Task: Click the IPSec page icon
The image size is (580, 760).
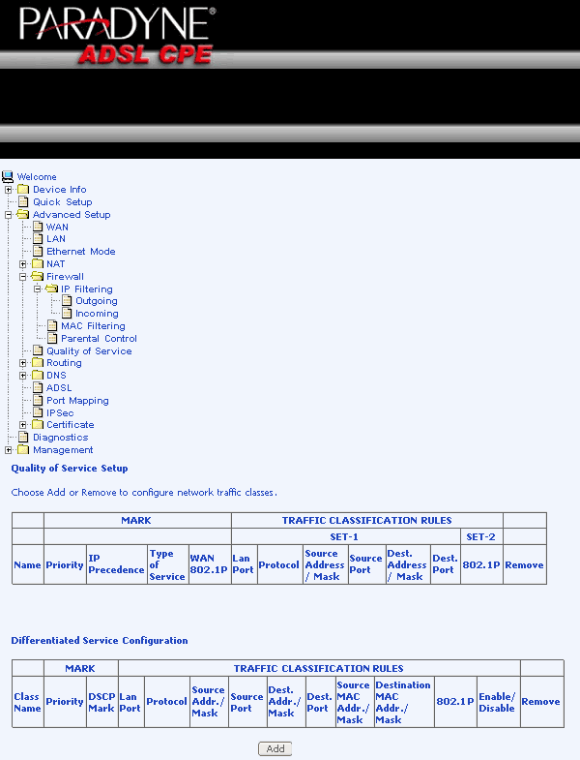Action: coord(38,413)
